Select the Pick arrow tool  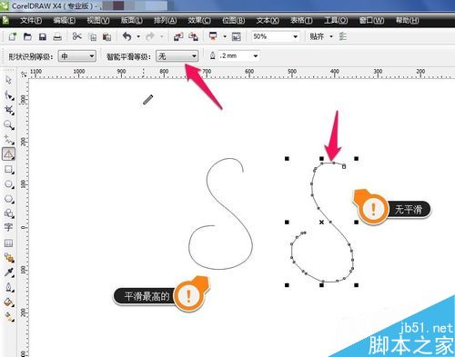(8, 80)
